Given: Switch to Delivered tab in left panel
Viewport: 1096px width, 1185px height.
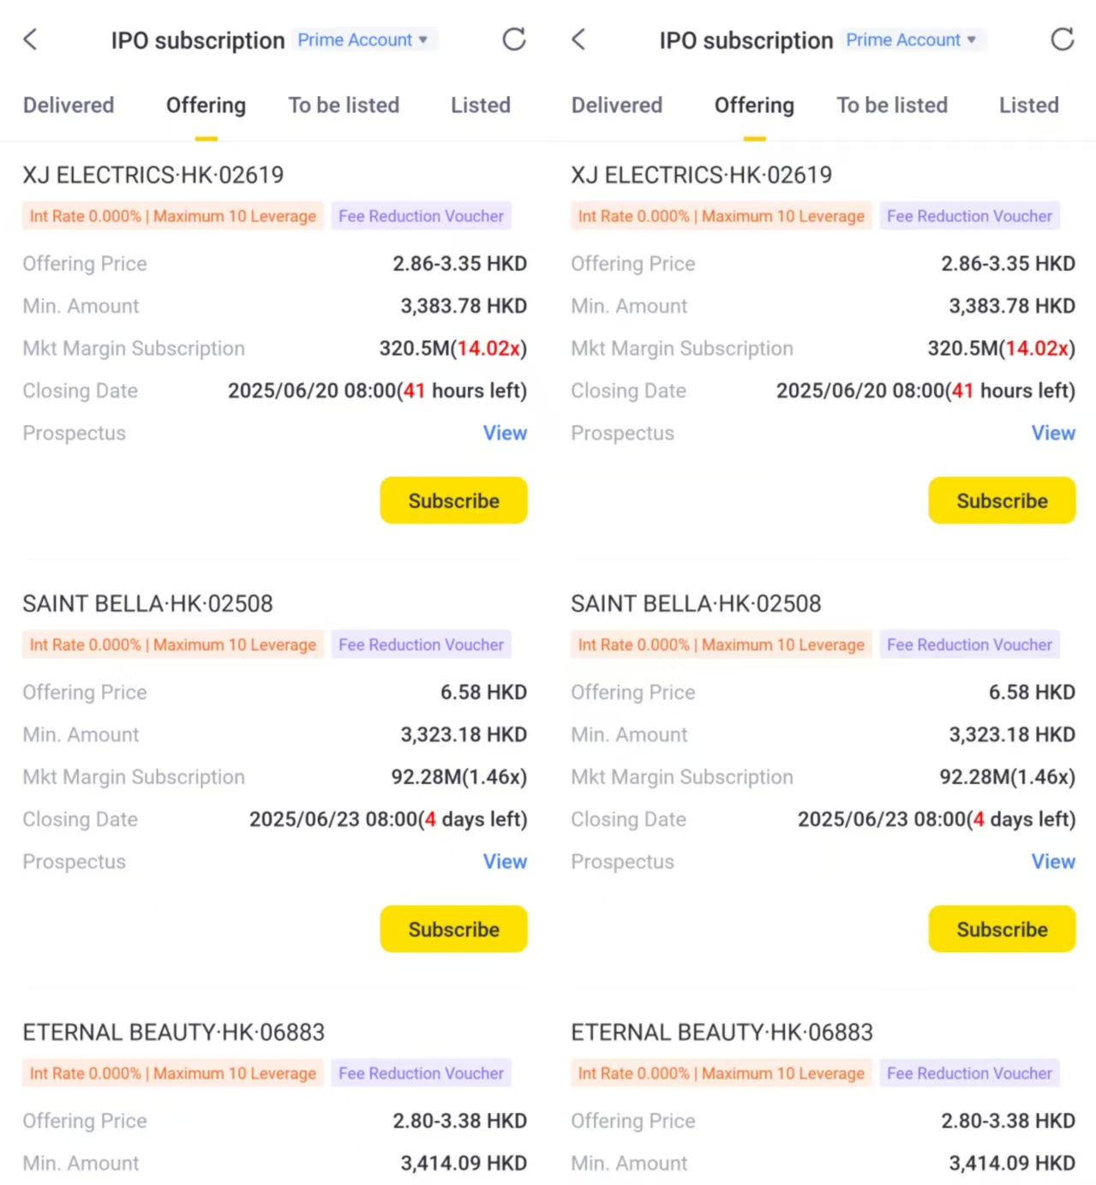Looking at the screenshot, I should [x=69, y=105].
